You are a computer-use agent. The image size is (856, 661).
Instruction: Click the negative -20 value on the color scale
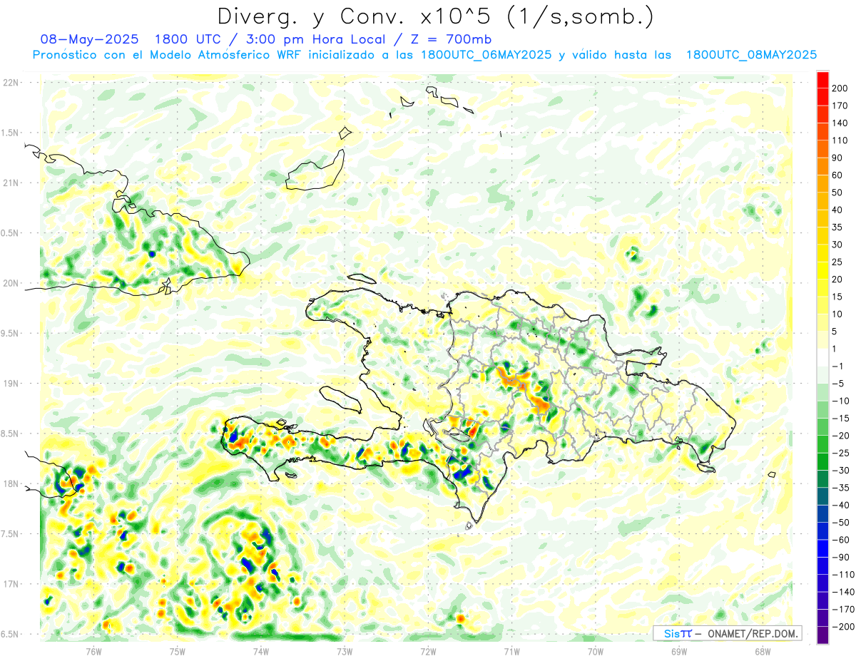pos(840,436)
